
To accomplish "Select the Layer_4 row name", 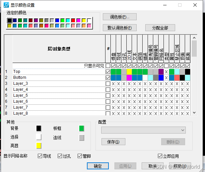I will click(x=21, y=89).
